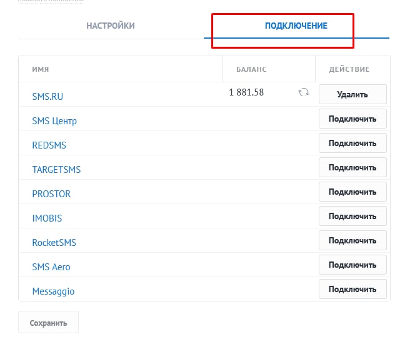Connect SMS Aero provider
The width and height of the screenshot is (400, 347).
coord(352,265)
